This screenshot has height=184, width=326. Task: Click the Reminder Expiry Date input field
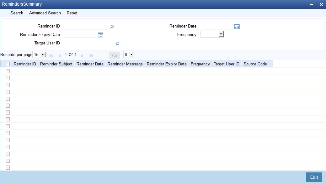(80, 35)
